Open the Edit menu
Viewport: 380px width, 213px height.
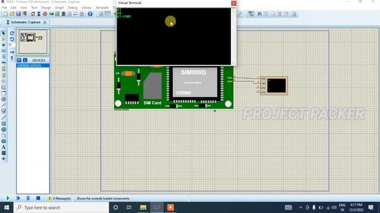point(14,8)
